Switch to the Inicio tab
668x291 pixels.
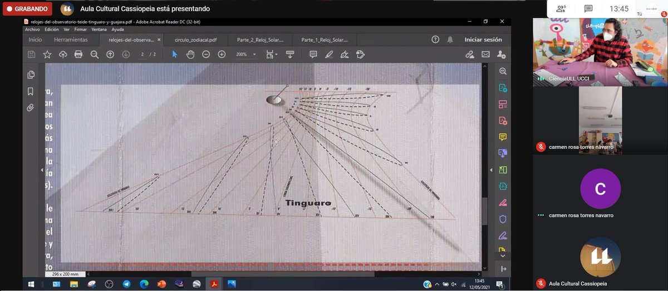[35, 39]
